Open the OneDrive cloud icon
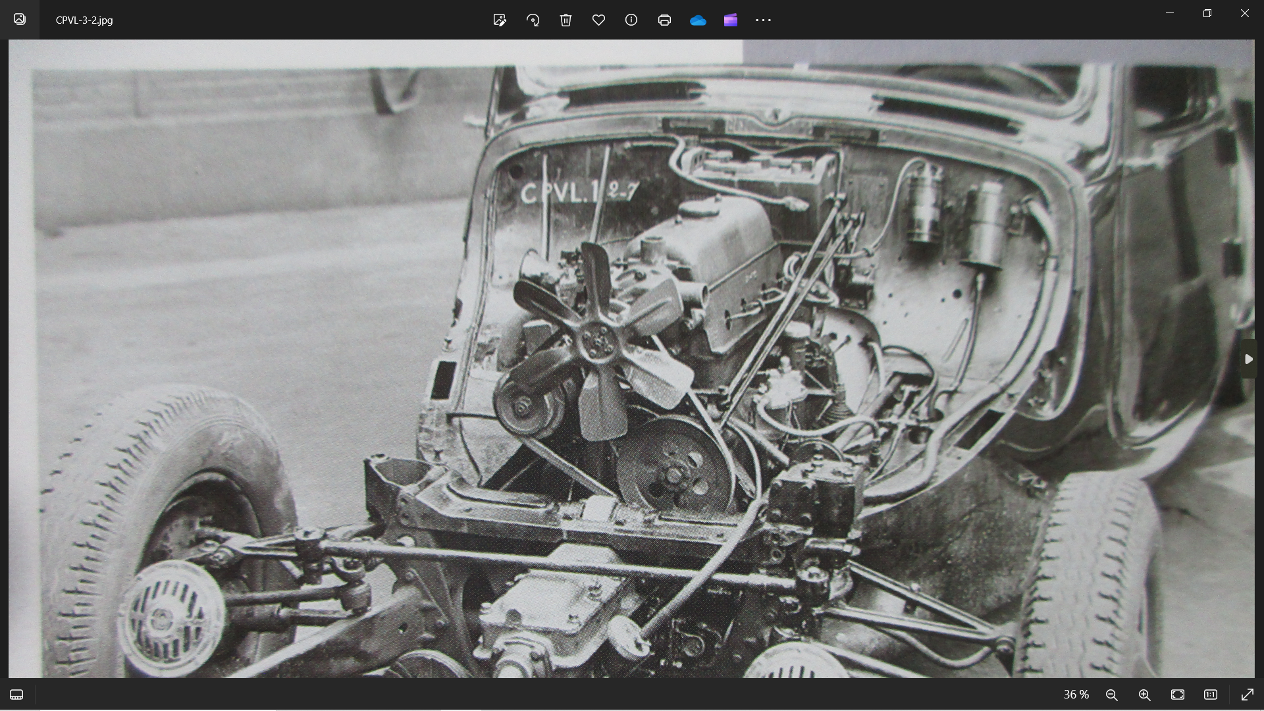Viewport: 1264px width, 711px height. pyautogui.click(x=698, y=20)
